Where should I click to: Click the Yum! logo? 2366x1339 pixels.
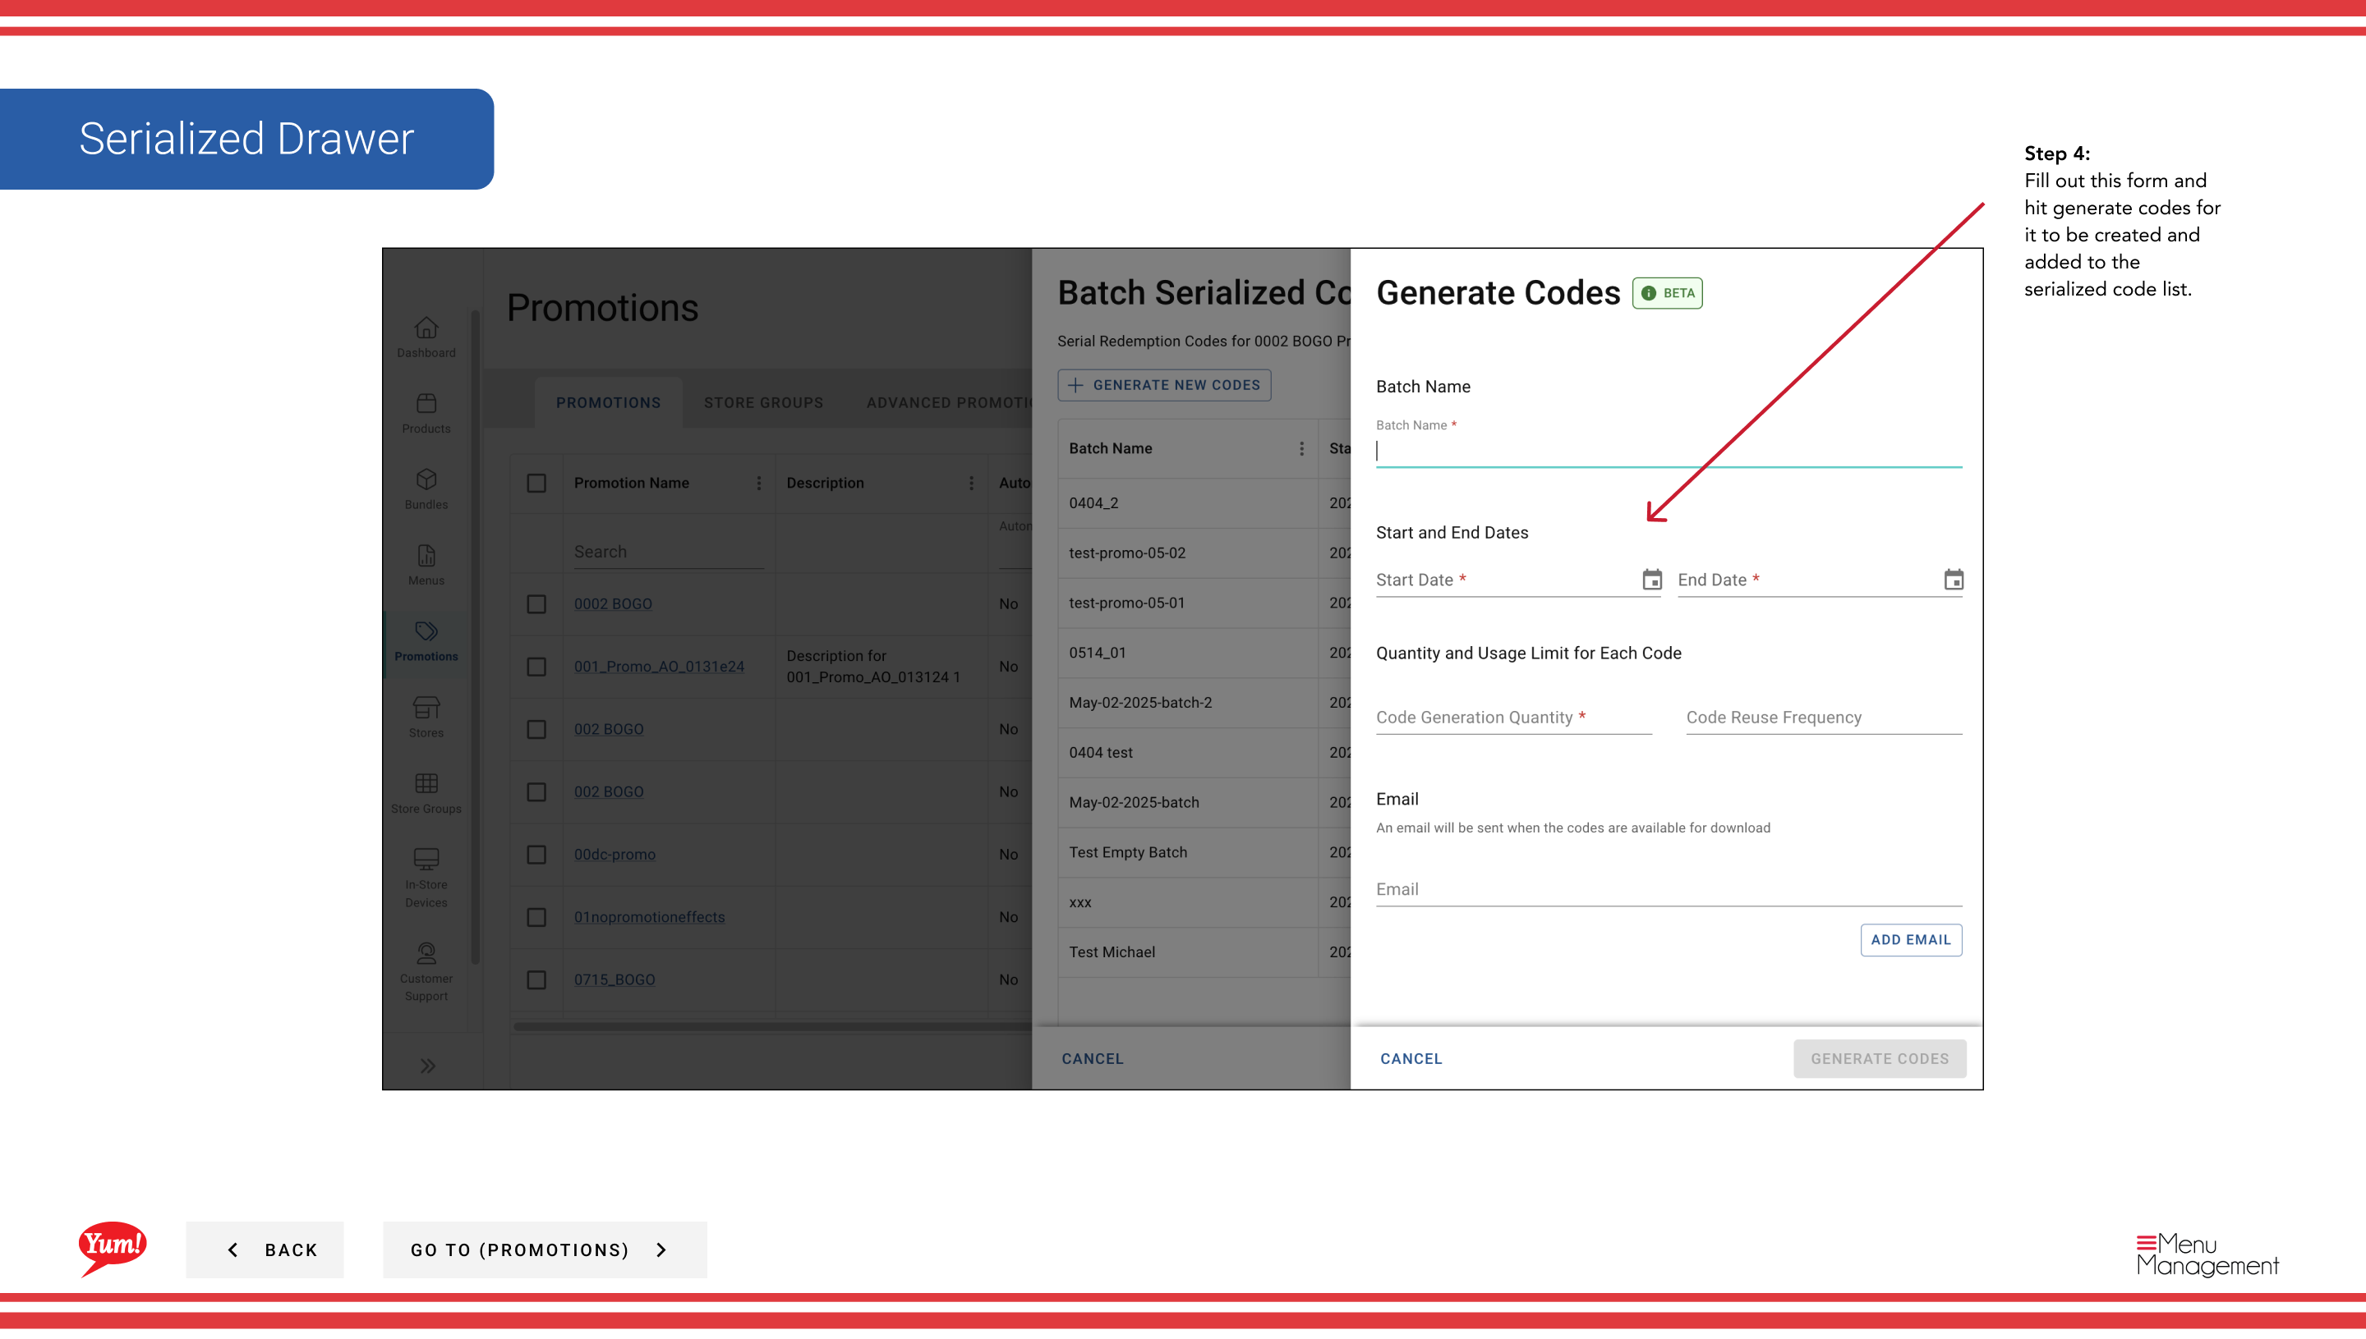pyautogui.click(x=113, y=1249)
